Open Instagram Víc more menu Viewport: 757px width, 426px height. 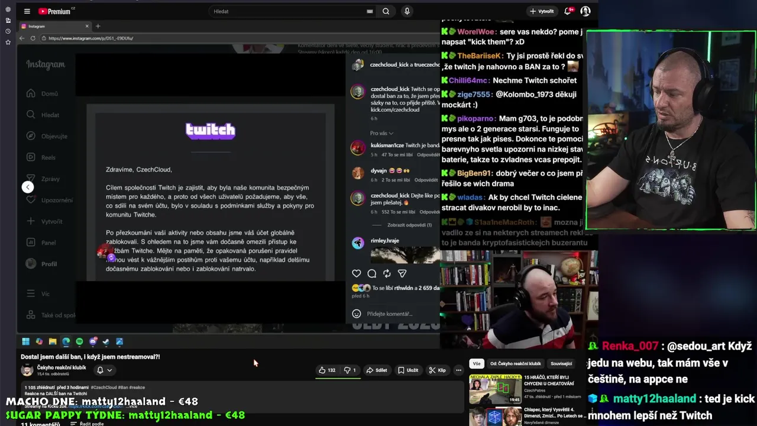39,293
